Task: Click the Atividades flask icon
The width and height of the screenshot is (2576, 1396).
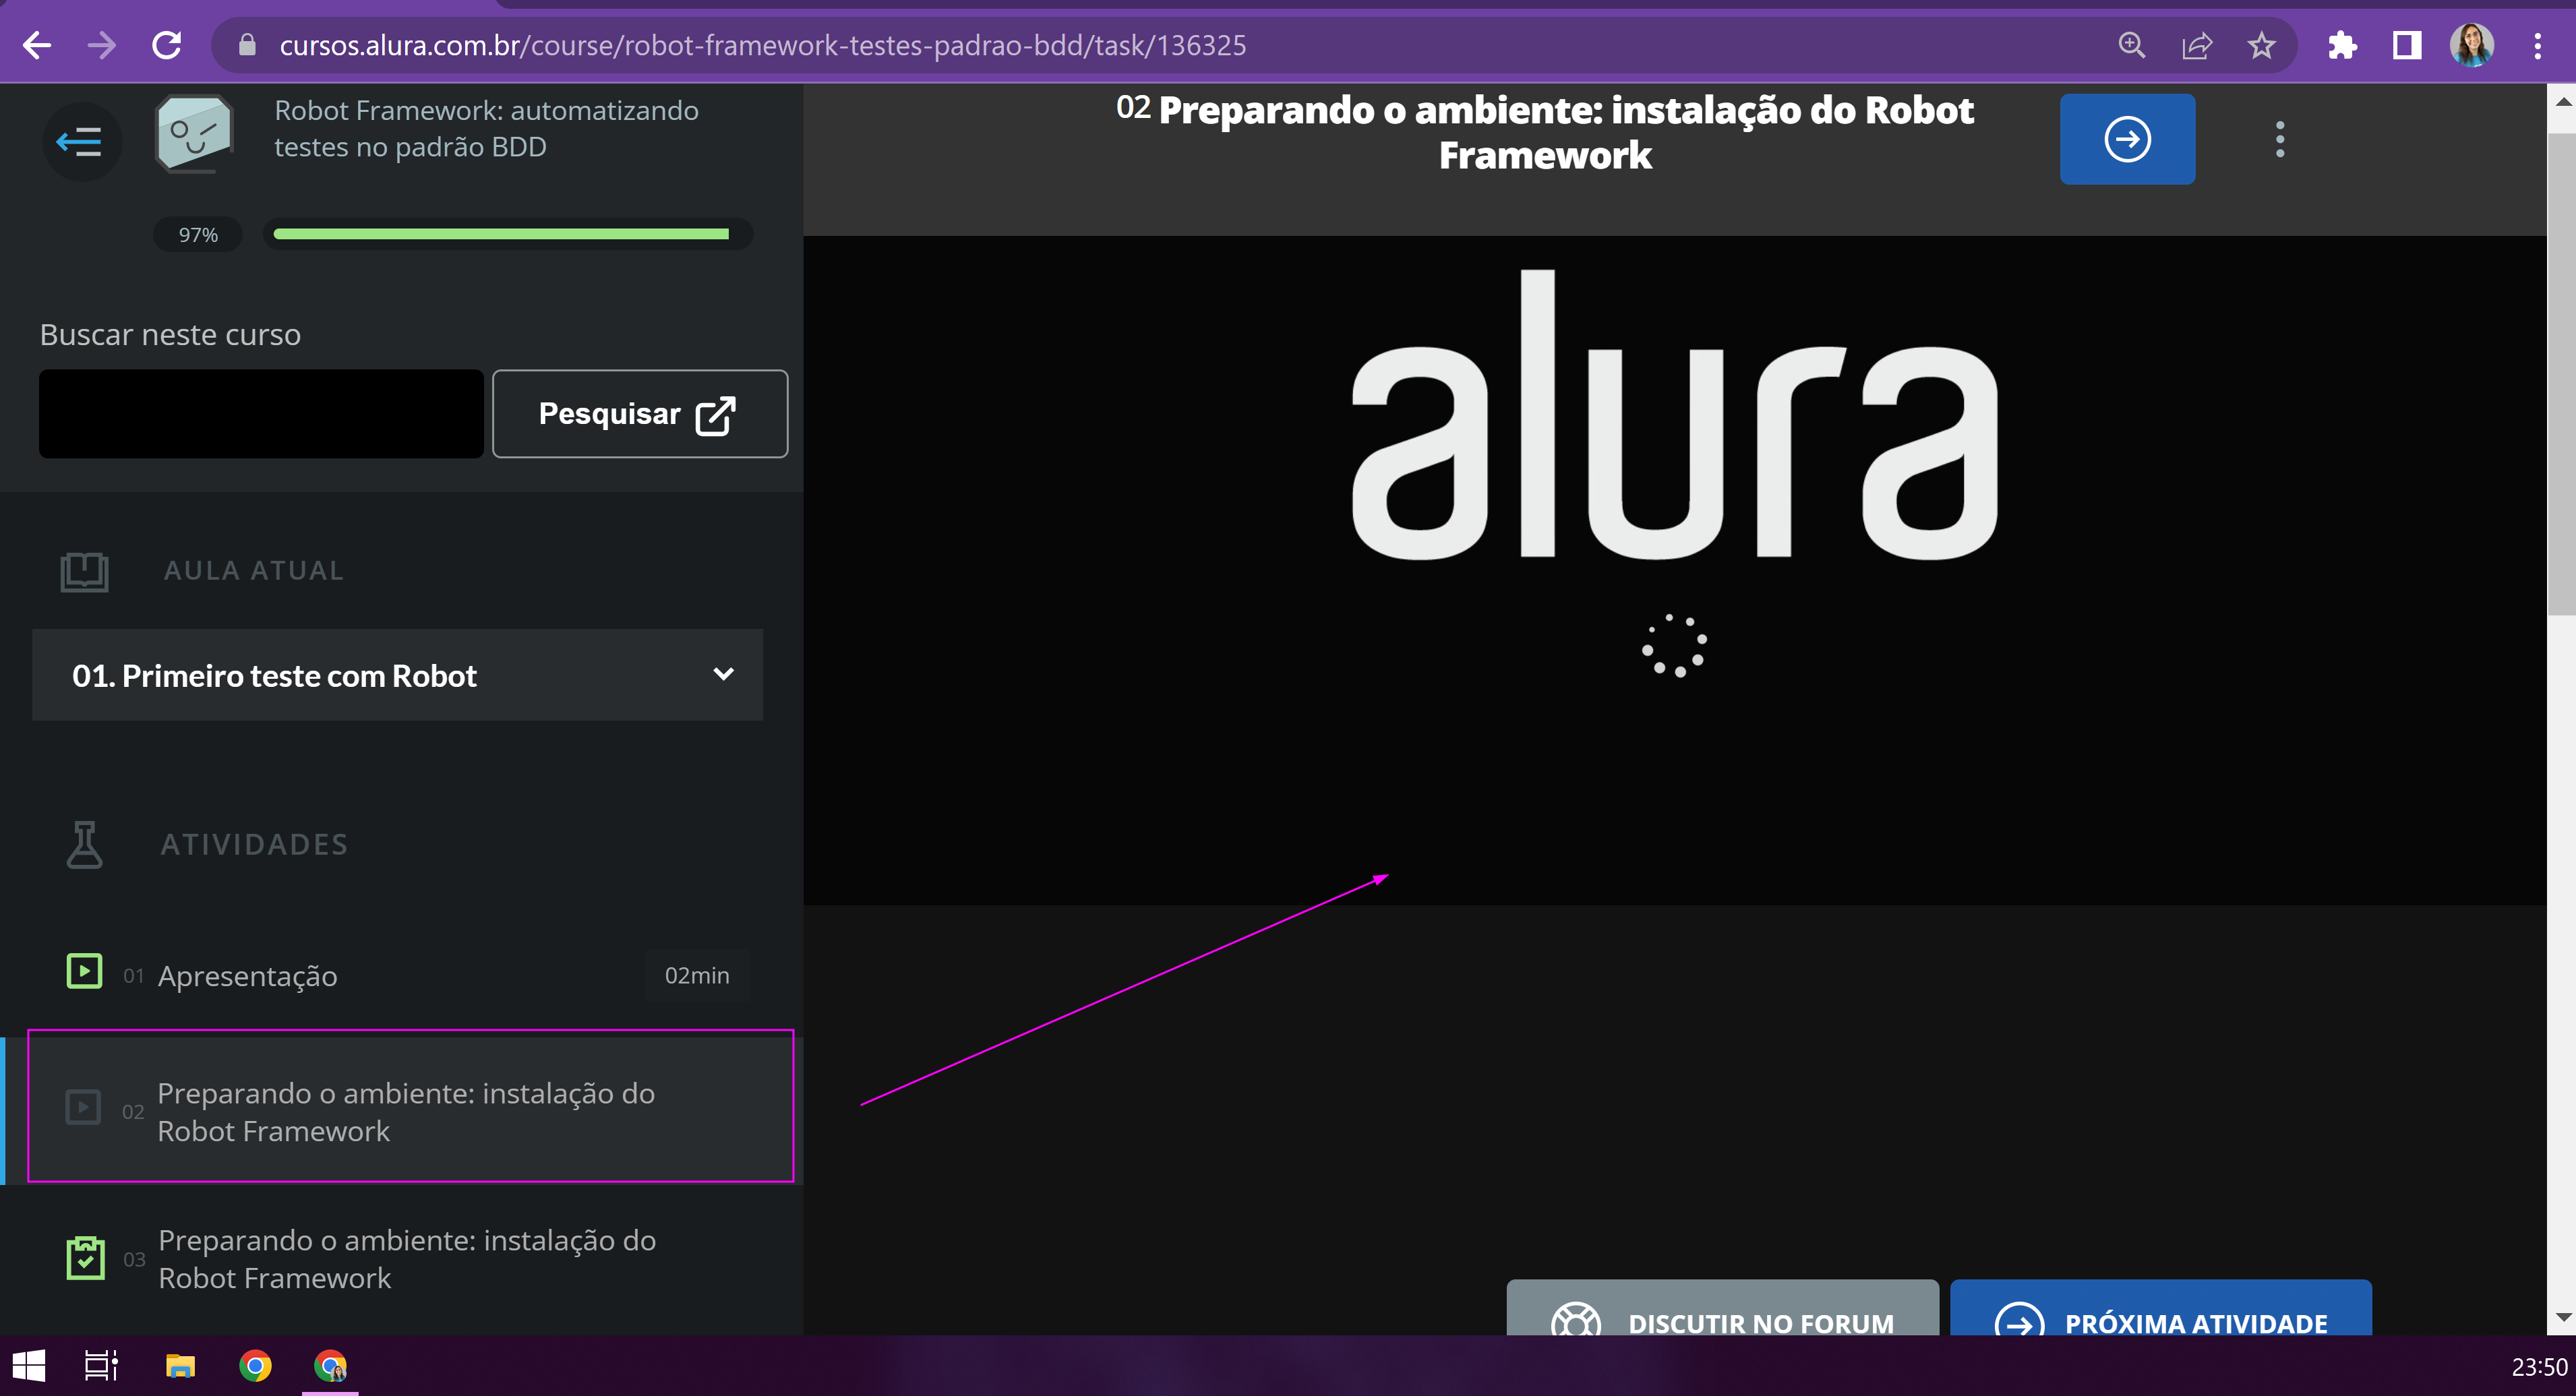Action: [x=84, y=845]
